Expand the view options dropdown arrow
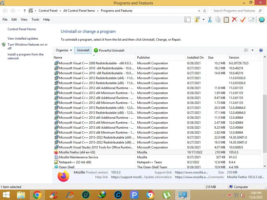Screen dimensions: 267x200 (252, 50)
